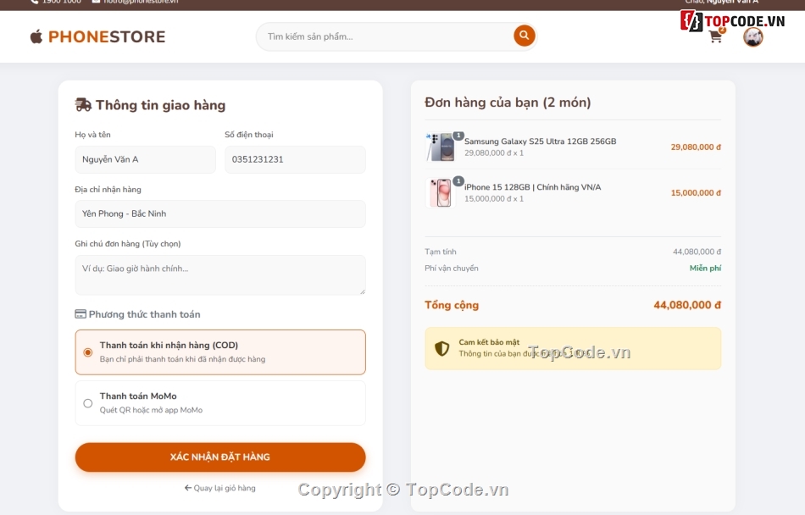Screen dimensions: 805x515
Task: Click the hotro@phonestore.vn email link
Action: coord(142,2)
